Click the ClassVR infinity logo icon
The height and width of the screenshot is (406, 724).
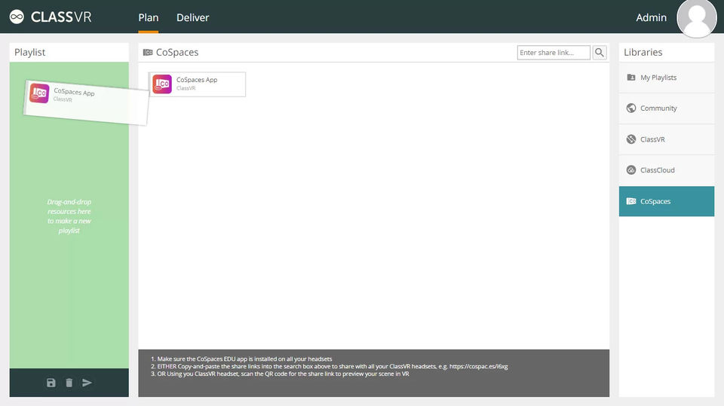(17, 17)
